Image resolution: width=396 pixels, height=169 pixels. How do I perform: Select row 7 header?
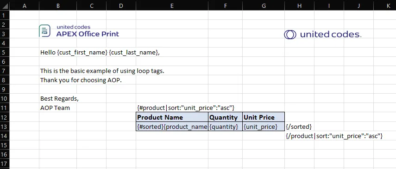(x=5, y=71)
